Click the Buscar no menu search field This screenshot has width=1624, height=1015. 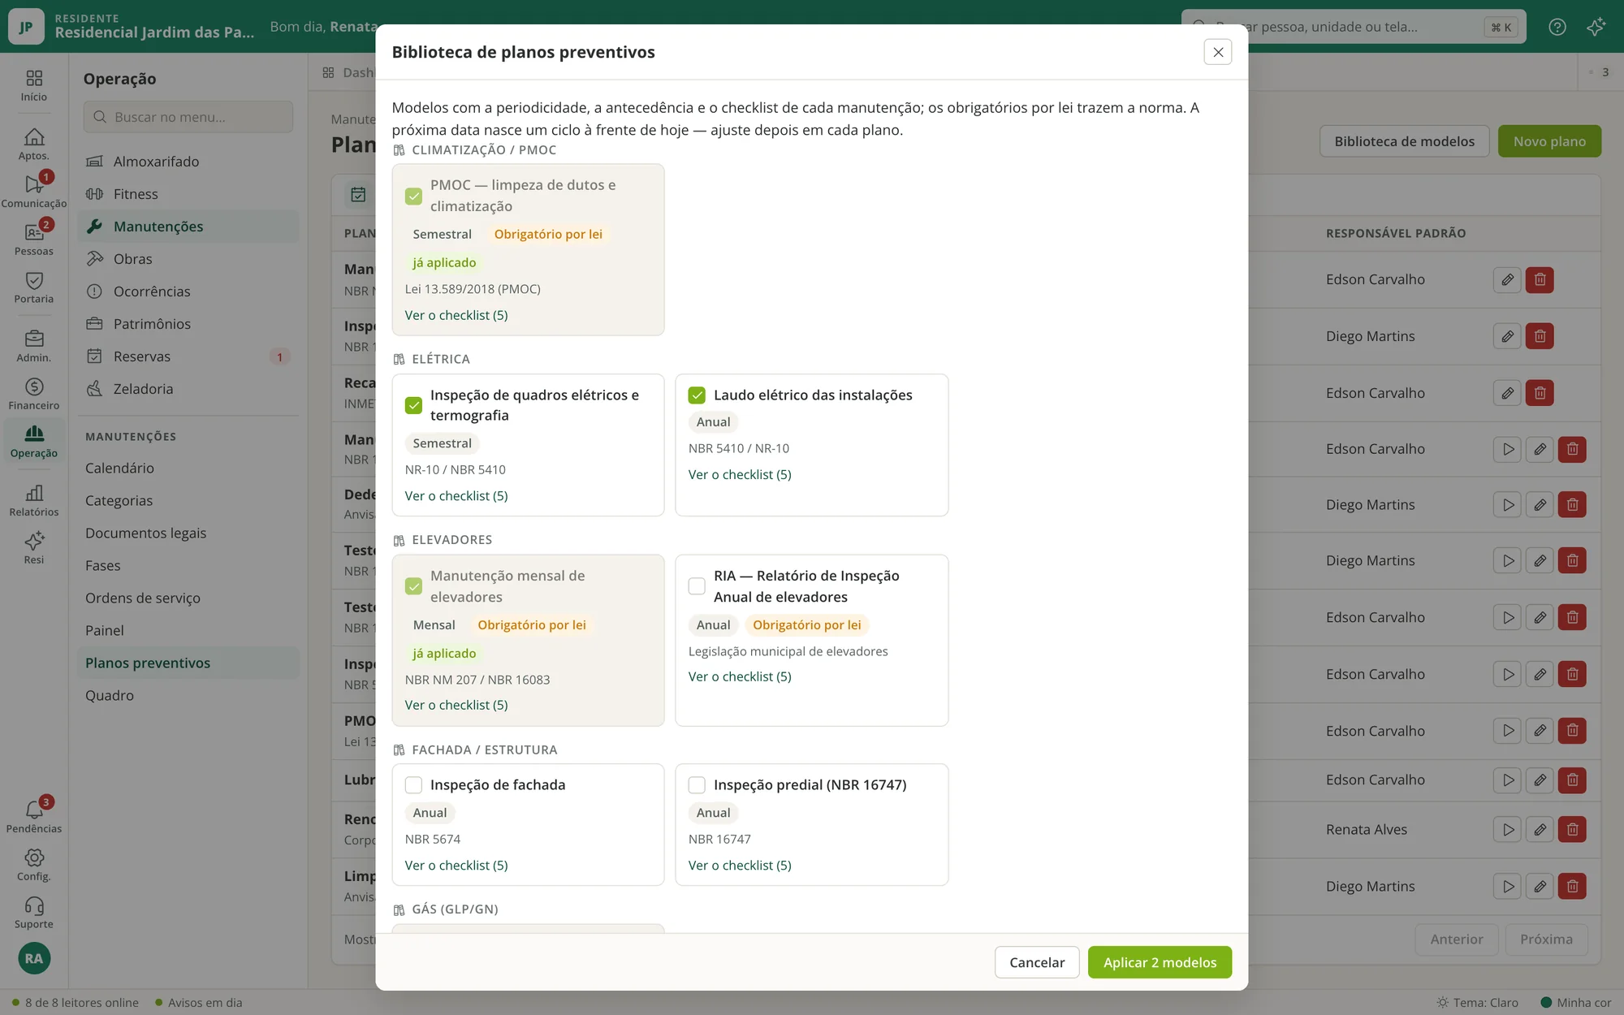click(188, 117)
